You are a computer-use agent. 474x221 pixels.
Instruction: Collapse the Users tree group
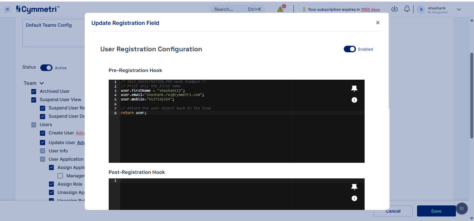[34, 125]
